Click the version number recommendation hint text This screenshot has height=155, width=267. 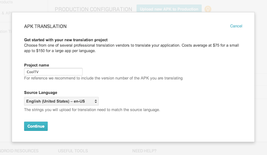[103, 78]
